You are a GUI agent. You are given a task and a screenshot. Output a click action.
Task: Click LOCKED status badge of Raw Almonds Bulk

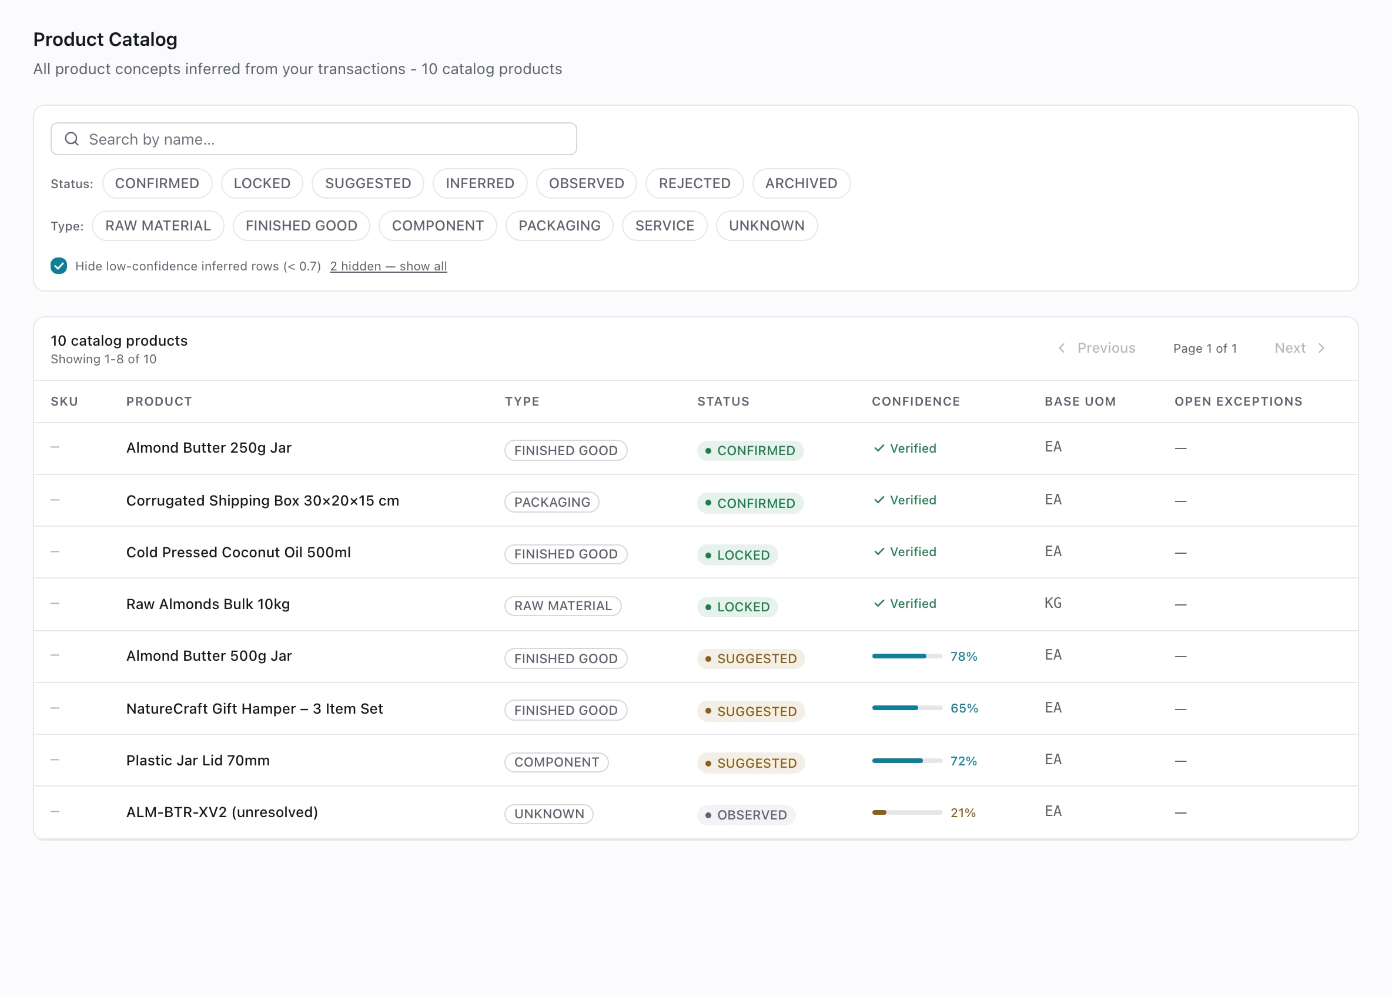737,607
